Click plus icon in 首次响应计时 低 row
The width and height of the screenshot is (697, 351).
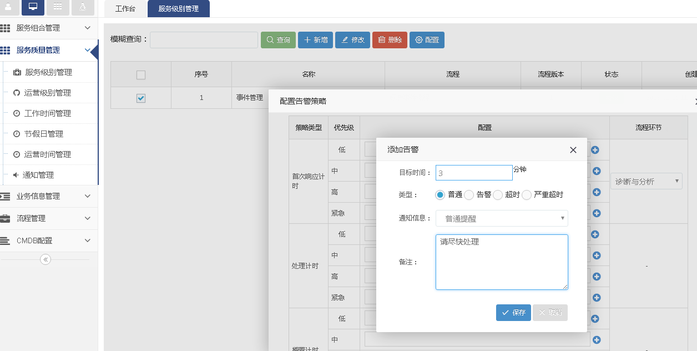point(595,150)
